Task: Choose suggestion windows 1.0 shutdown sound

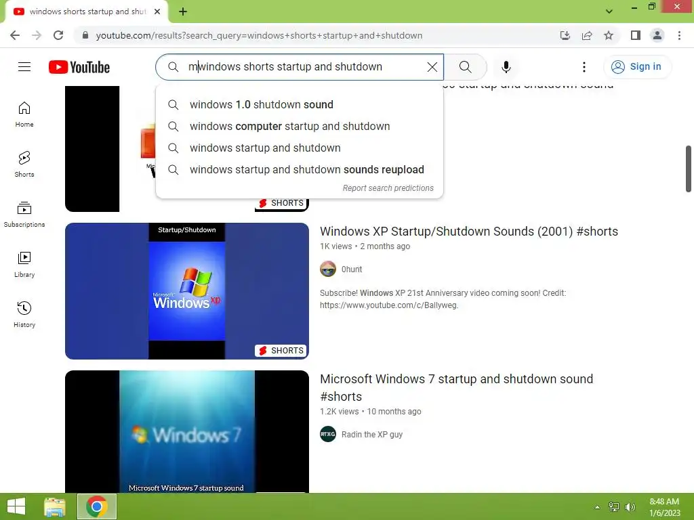Action: coord(300,105)
